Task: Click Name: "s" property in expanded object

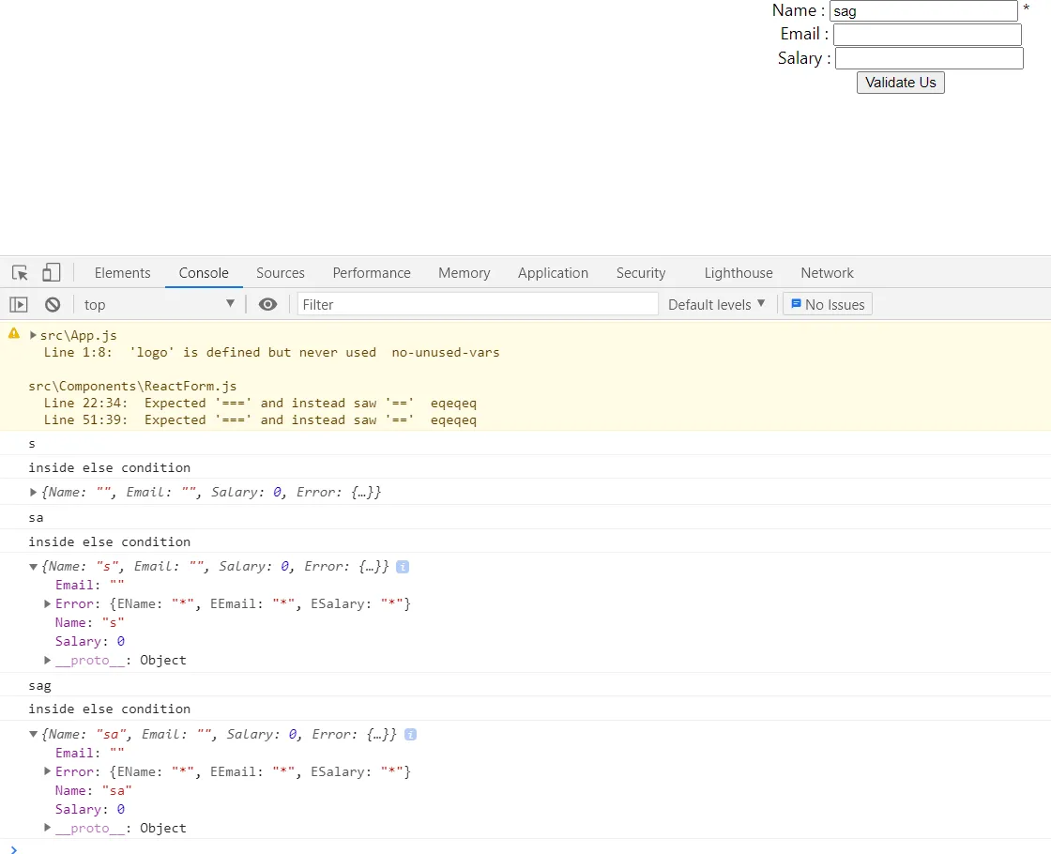Action: tap(90, 623)
